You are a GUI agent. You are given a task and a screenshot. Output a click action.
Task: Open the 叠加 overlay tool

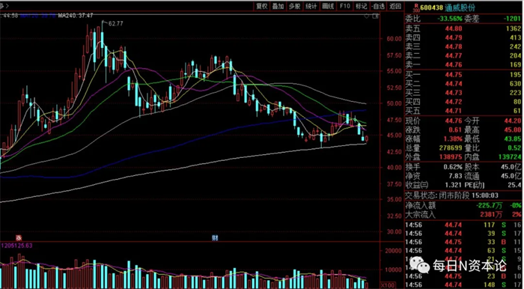[x=278, y=6]
